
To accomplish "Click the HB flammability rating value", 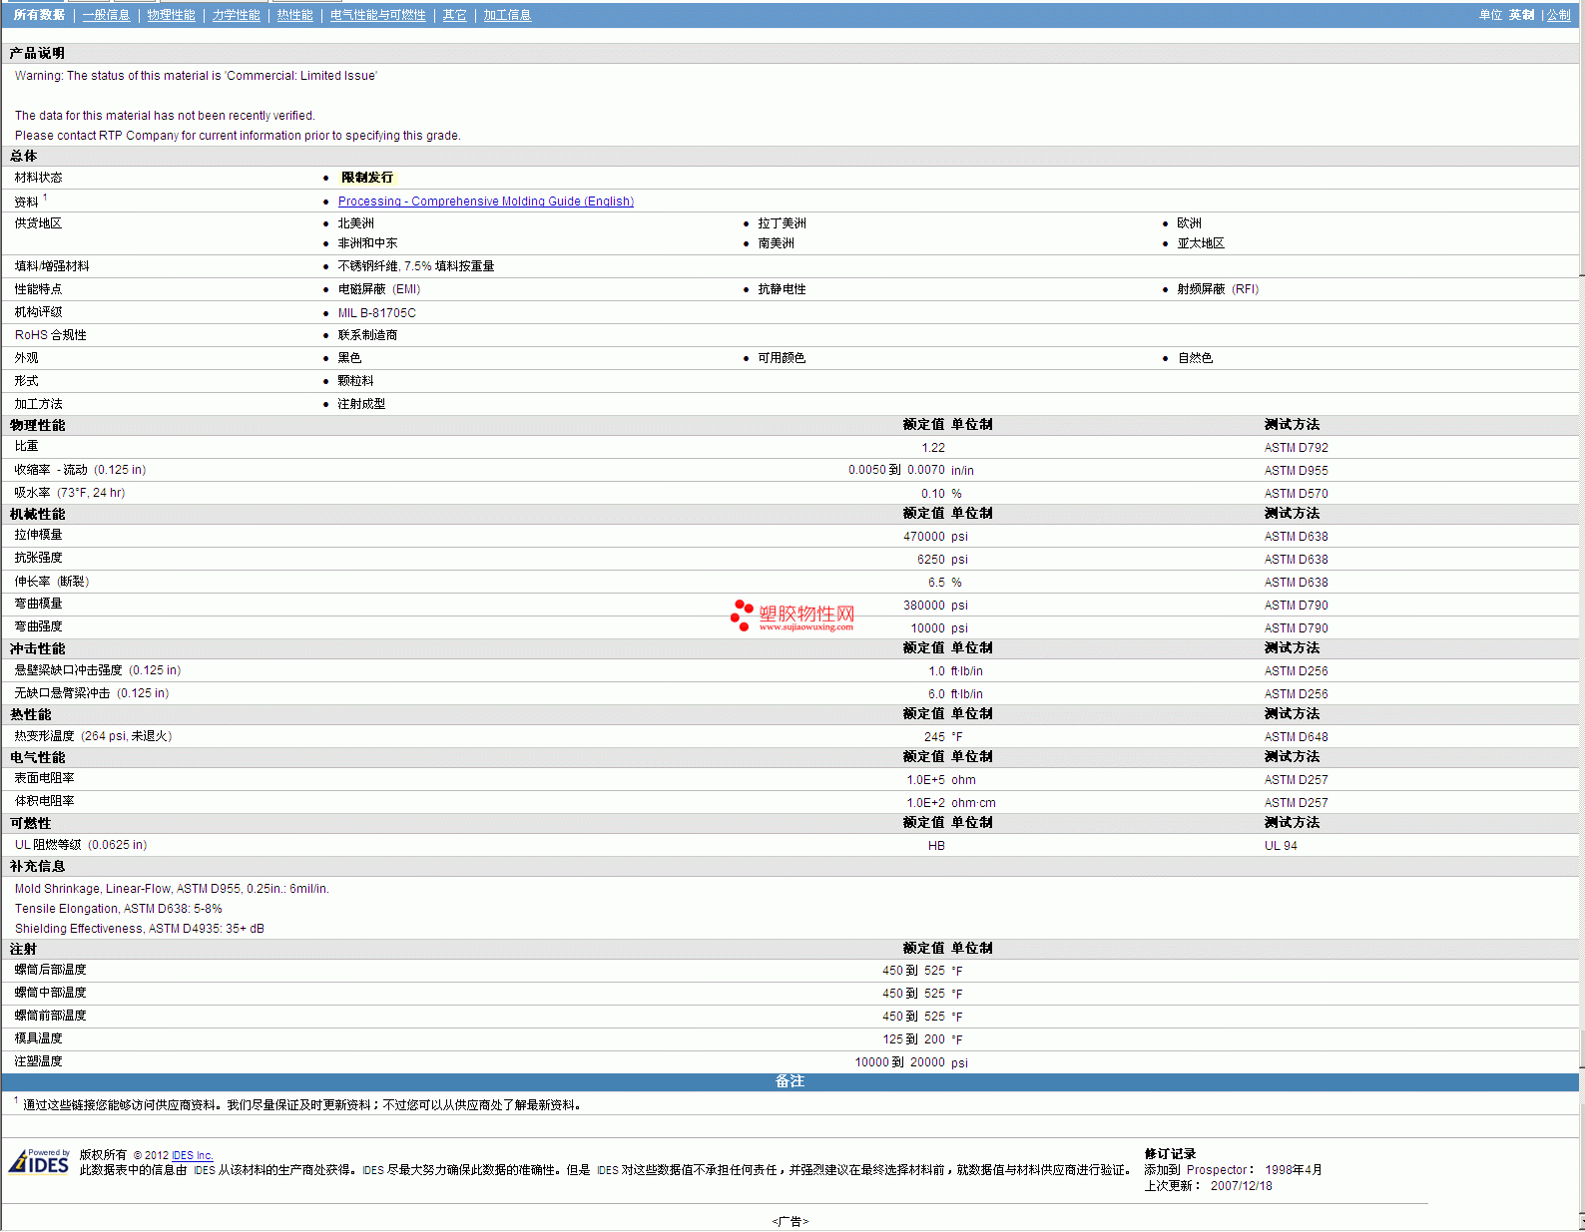I will tap(936, 846).
